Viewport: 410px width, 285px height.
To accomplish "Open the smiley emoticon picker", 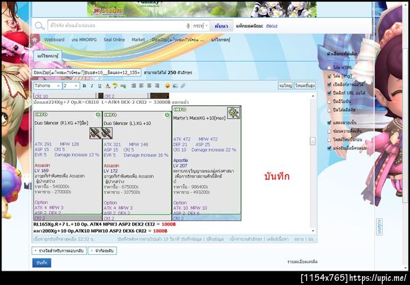I will [x=167, y=85].
